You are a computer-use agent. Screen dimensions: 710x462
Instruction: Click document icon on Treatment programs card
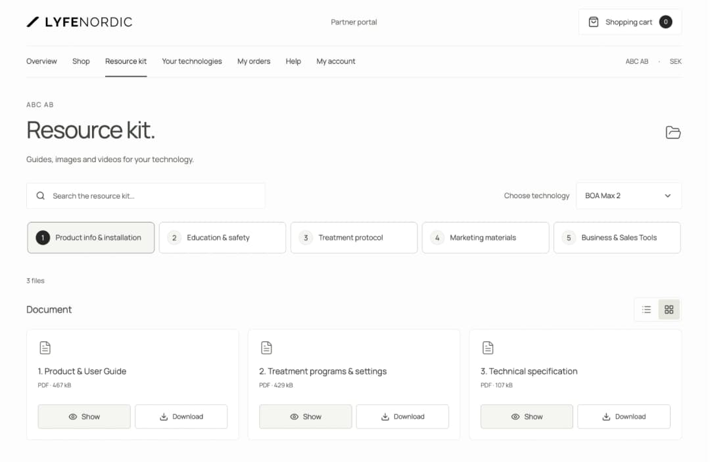click(x=266, y=348)
